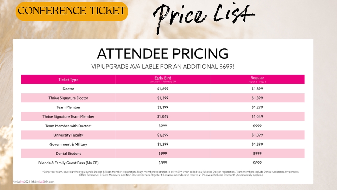Click Doctor Early Bird price $1,699

click(163, 89)
